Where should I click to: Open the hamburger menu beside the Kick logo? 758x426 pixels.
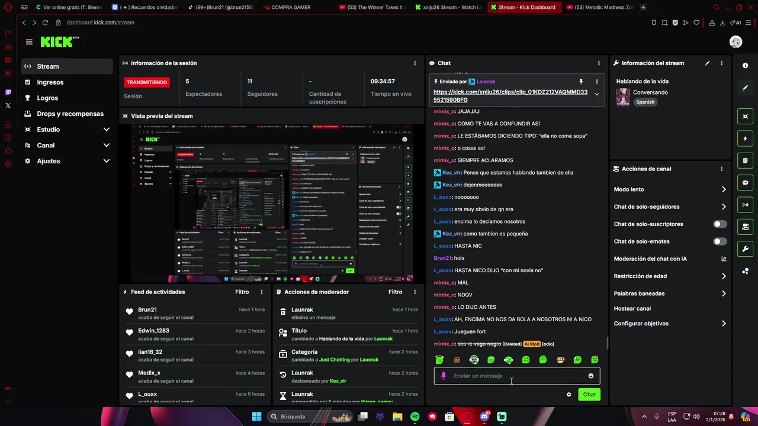(29, 42)
